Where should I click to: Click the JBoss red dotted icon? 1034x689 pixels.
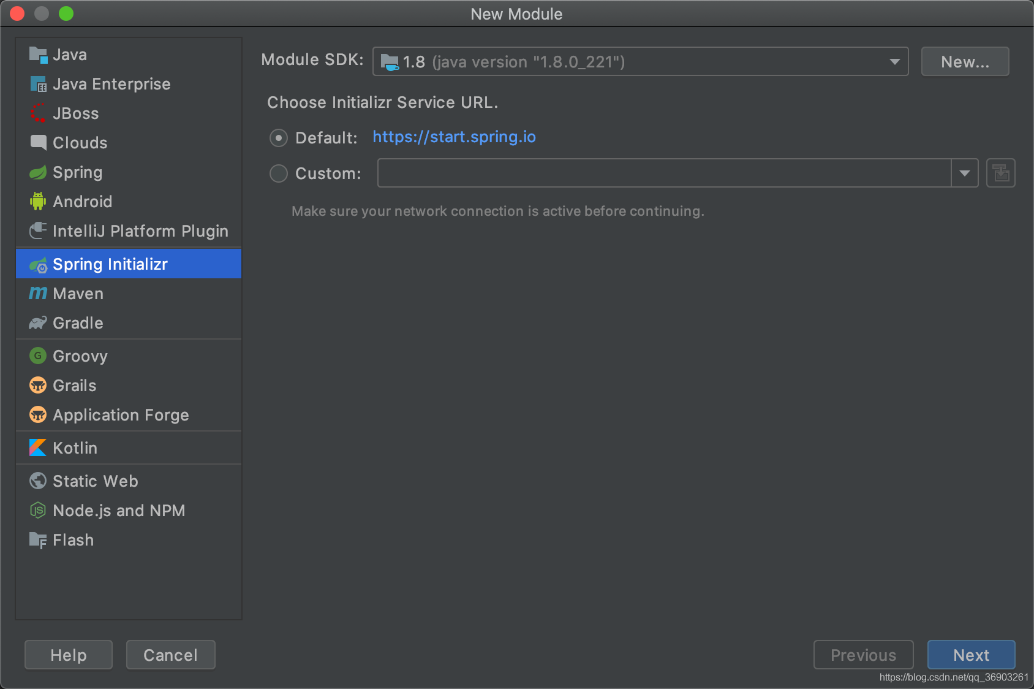click(x=38, y=113)
